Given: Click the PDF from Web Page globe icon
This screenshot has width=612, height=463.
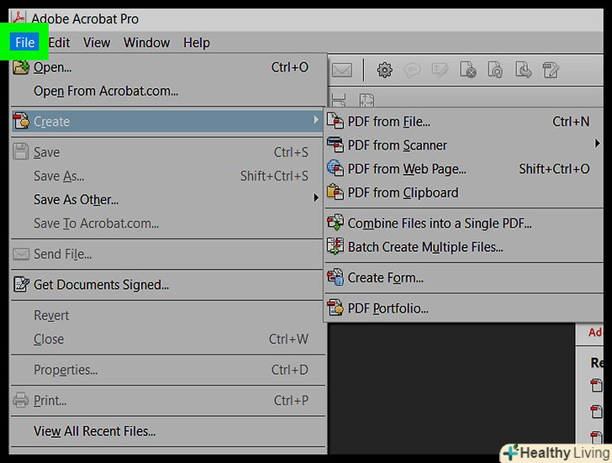Looking at the screenshot, I should coord(335,168).
